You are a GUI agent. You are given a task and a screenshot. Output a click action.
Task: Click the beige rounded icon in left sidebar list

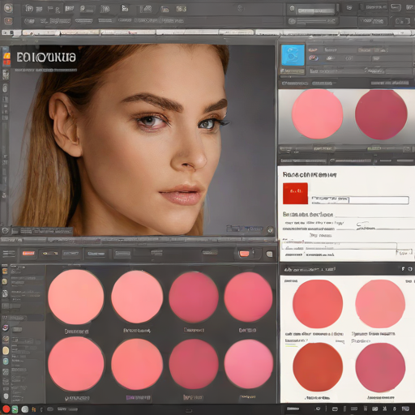6,350
